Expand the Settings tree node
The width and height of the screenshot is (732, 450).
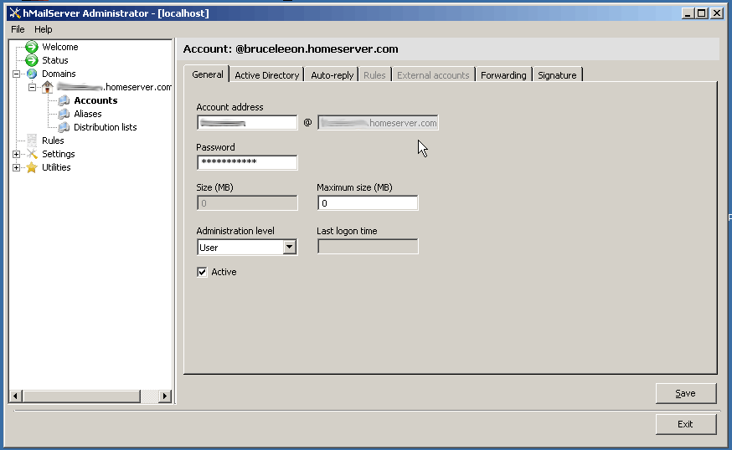coord(17,154)
